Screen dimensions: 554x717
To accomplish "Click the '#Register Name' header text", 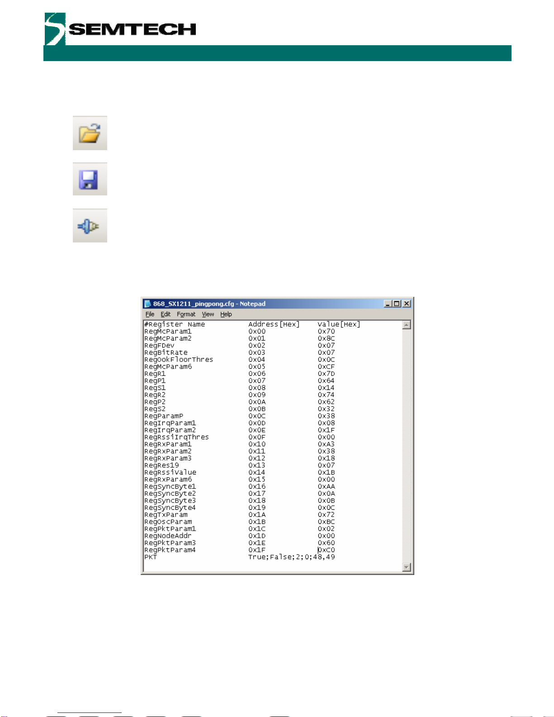I will point(175,324).
